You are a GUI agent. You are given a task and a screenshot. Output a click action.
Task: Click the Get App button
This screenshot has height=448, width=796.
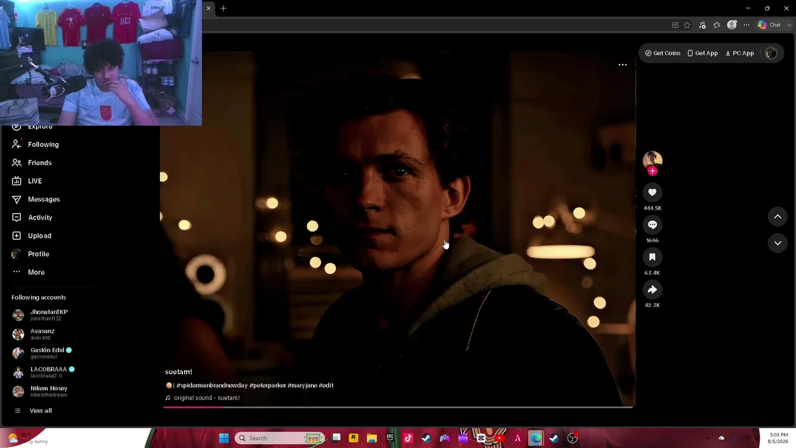703,53
